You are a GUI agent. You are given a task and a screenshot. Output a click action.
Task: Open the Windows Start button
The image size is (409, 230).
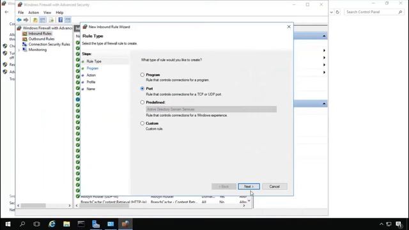8,224
